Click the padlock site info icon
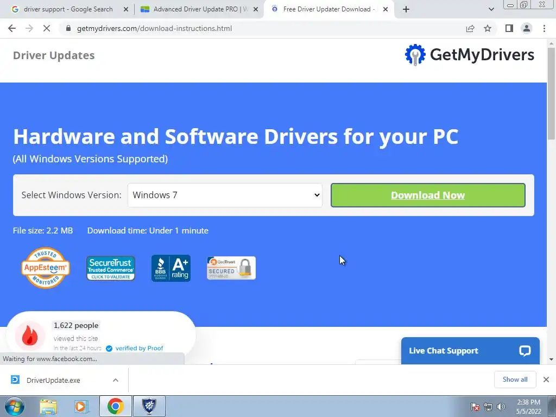The image size is (556, 417). pyautogui.click(x=68, y=28)
